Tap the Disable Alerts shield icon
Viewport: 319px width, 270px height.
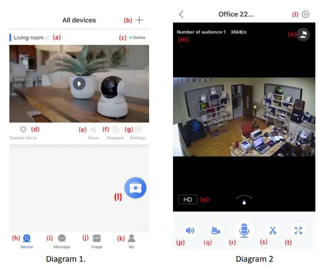[23, 129]
